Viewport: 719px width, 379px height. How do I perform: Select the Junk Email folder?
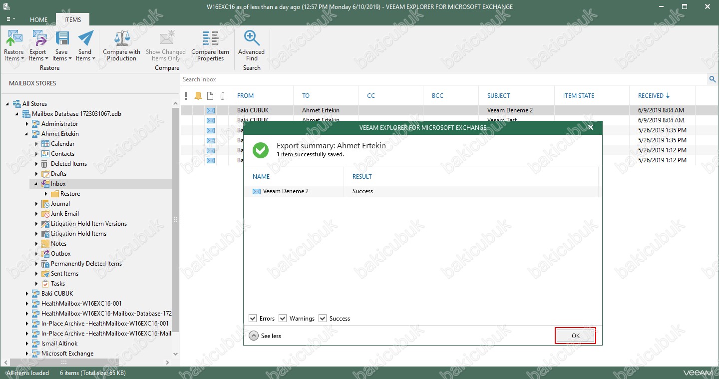pyautogui.click(x=65, y=214)
